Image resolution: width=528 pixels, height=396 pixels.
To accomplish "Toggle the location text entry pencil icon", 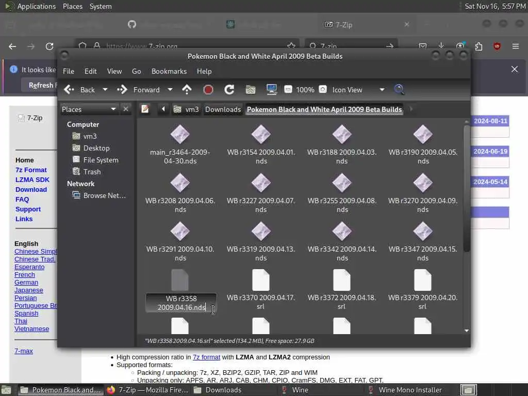I will (x=145, y=109).
